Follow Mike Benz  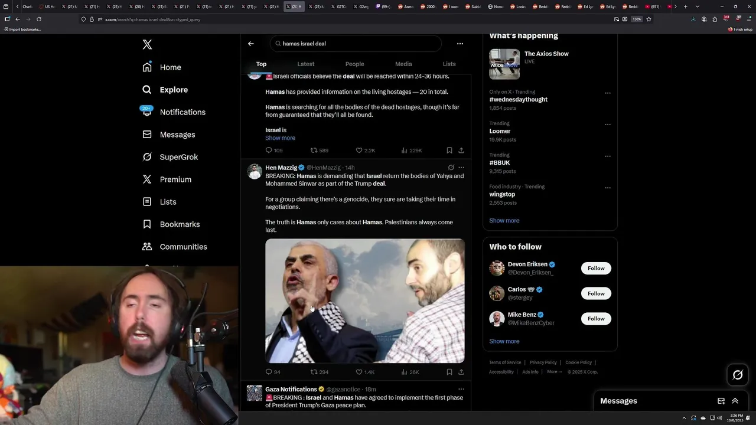(x=596, y=319)
